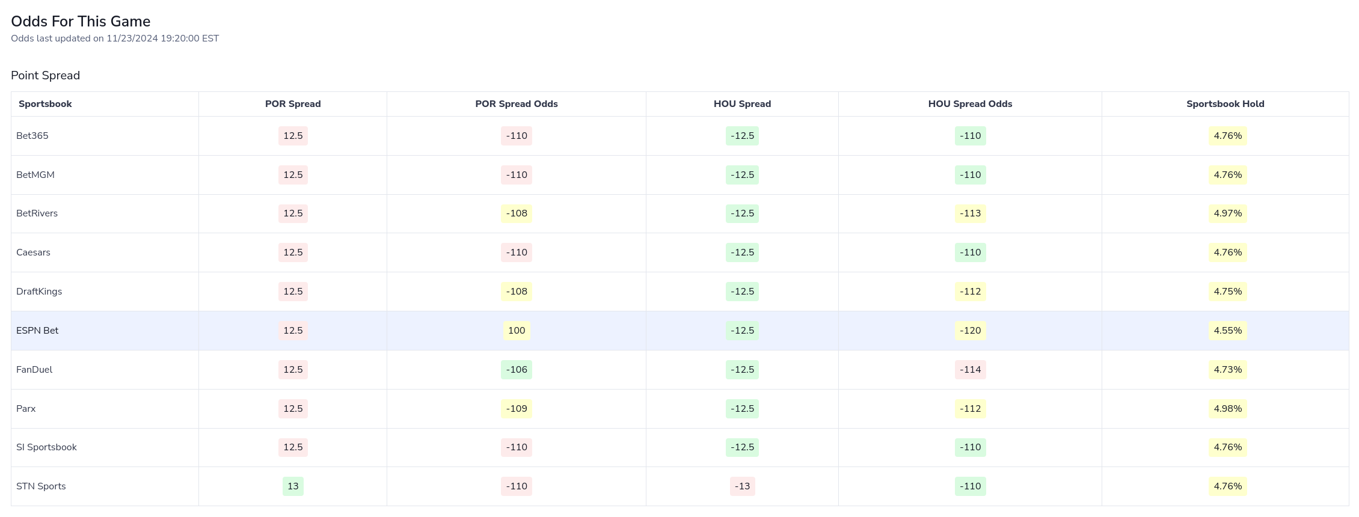Click the POR Spread Odds header
Viewport: 1359px width, 517px height.
point(516,103)
